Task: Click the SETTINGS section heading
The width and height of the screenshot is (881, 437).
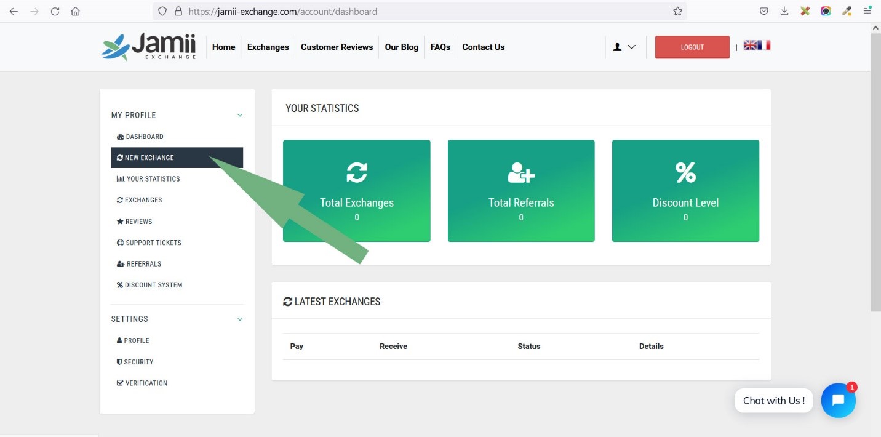Action: 130,319
